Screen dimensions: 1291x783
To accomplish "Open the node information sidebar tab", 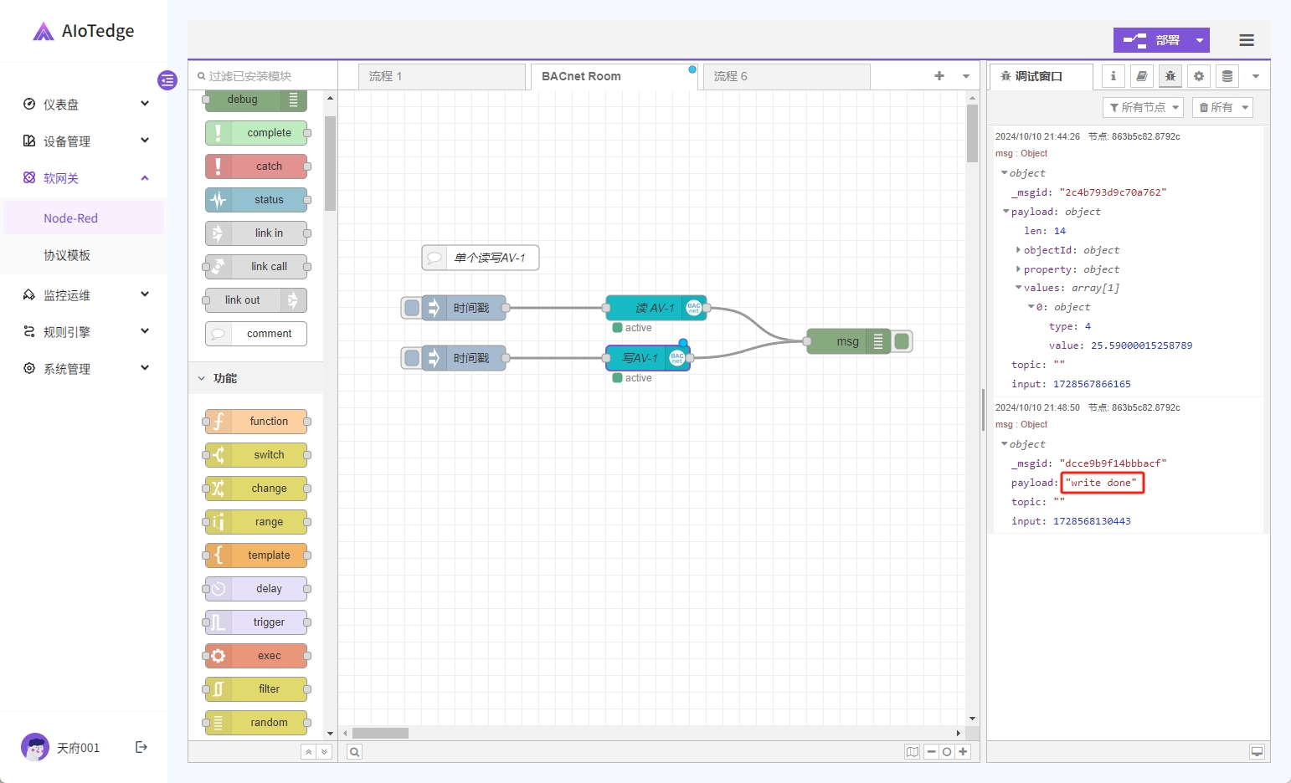I will [1113, 76].
